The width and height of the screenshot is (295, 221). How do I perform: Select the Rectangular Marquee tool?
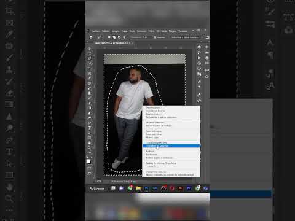pos(90,53)
